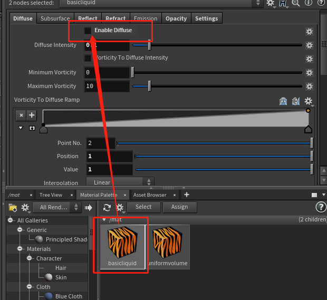
Task: Enable the Enable Diffuse checkbox
Action: (88, 31)
